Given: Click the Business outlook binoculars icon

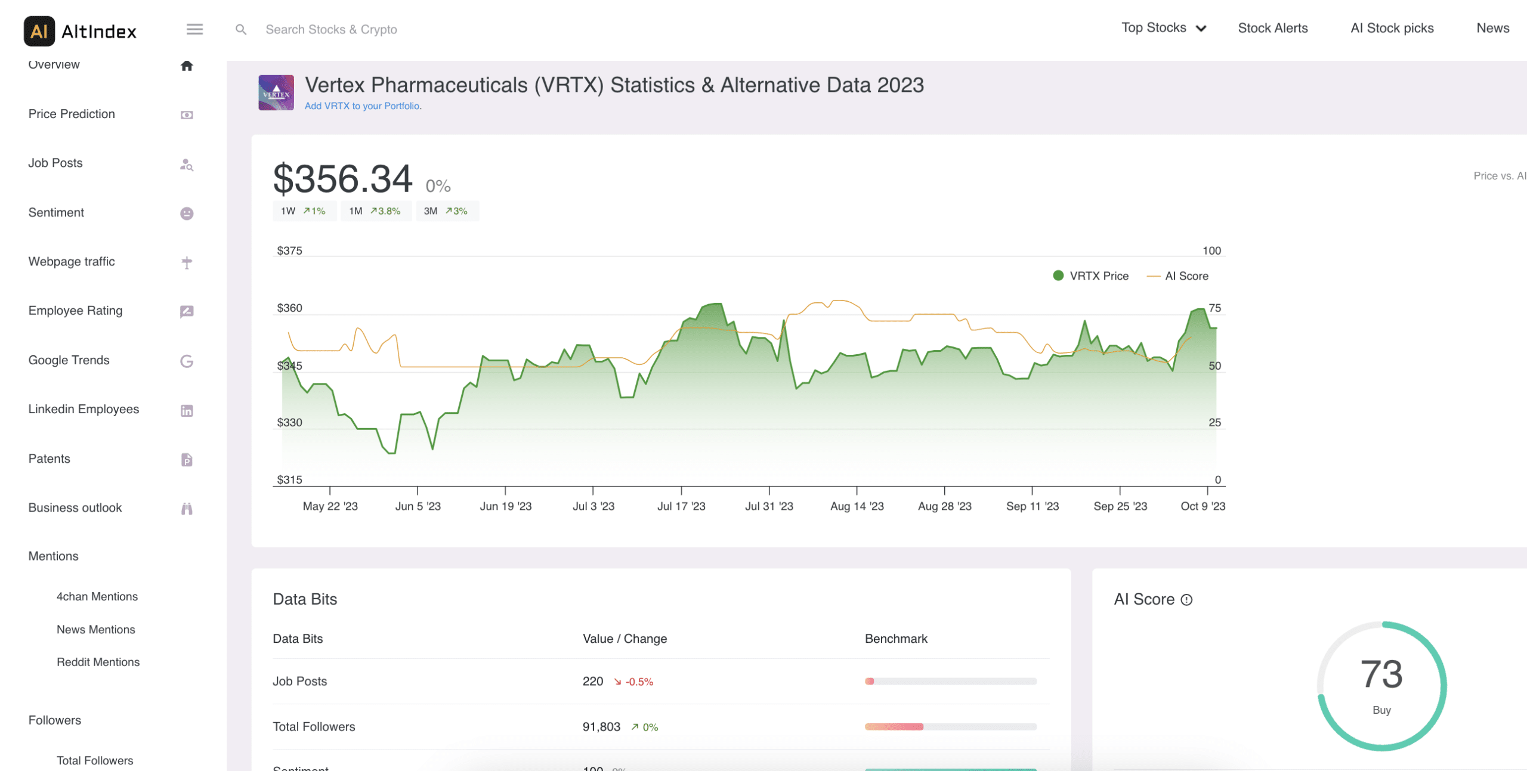Looking at the screenshot, I should 187,509.
